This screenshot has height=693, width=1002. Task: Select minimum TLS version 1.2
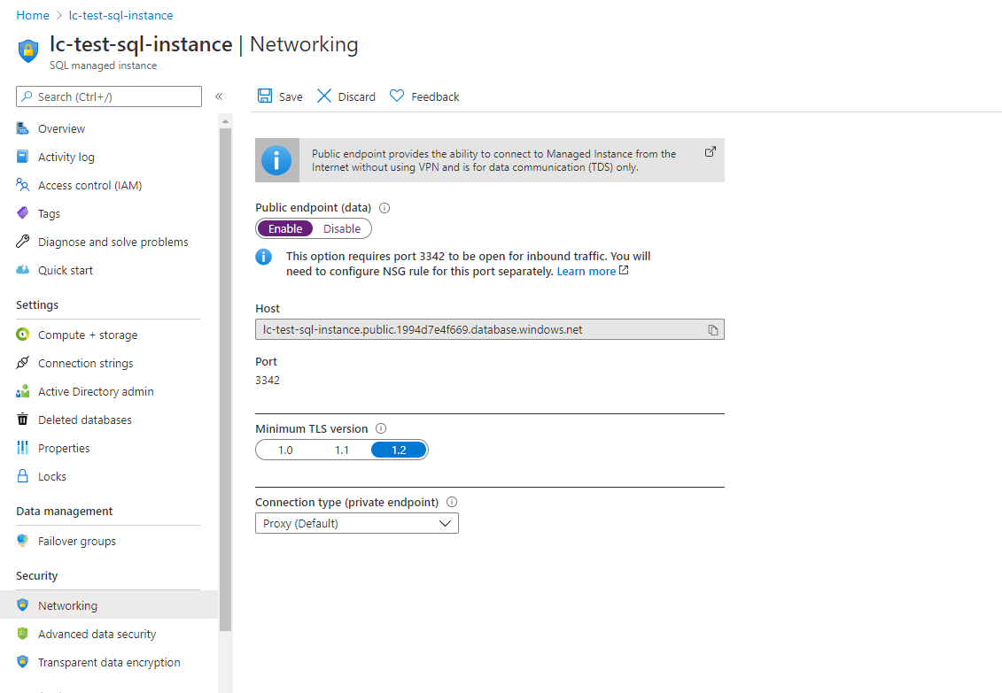(399, 450)
